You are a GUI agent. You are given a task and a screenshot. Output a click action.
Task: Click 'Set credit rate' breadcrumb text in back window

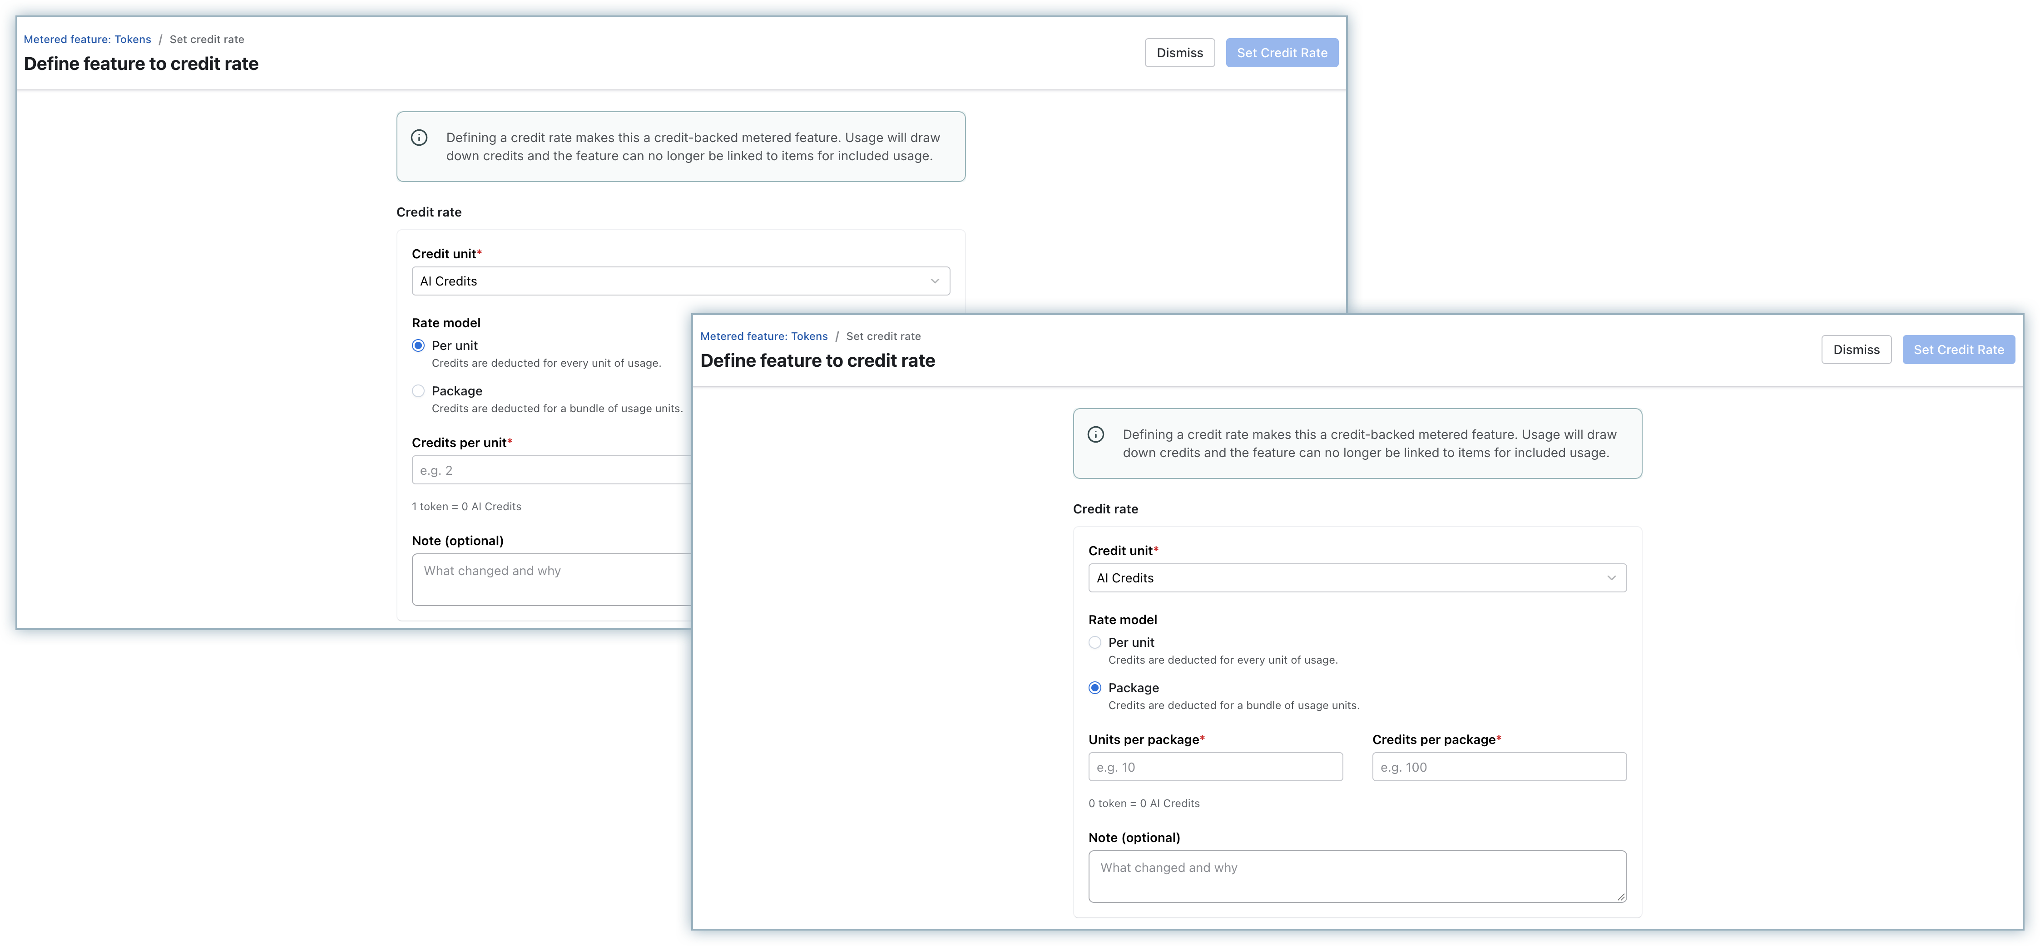[207, 39]
